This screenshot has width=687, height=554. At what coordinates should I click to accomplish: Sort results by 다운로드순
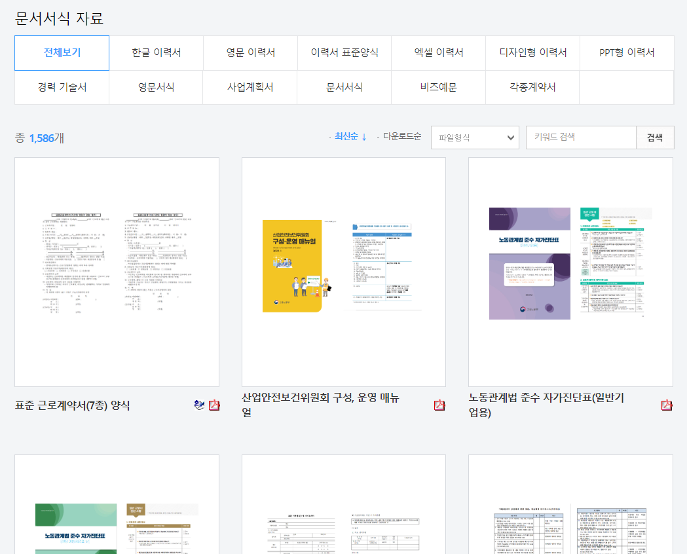pyautogui.click(x=402, y=137)
